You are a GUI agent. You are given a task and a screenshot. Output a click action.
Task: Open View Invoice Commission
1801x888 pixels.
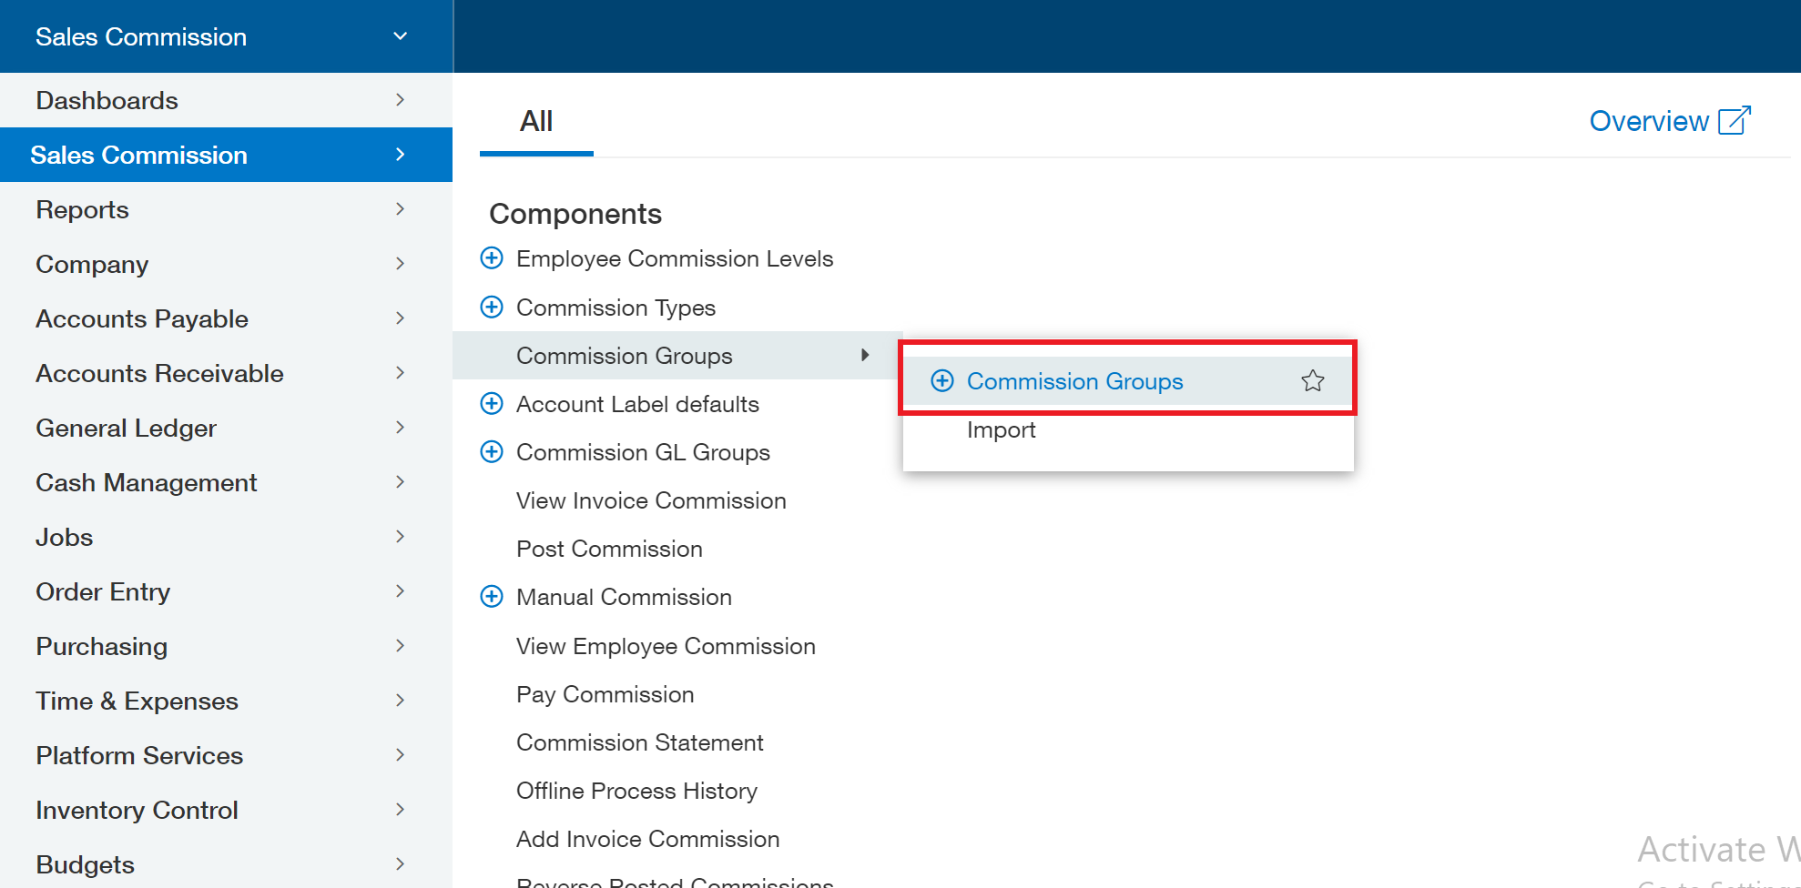(651, 500)
